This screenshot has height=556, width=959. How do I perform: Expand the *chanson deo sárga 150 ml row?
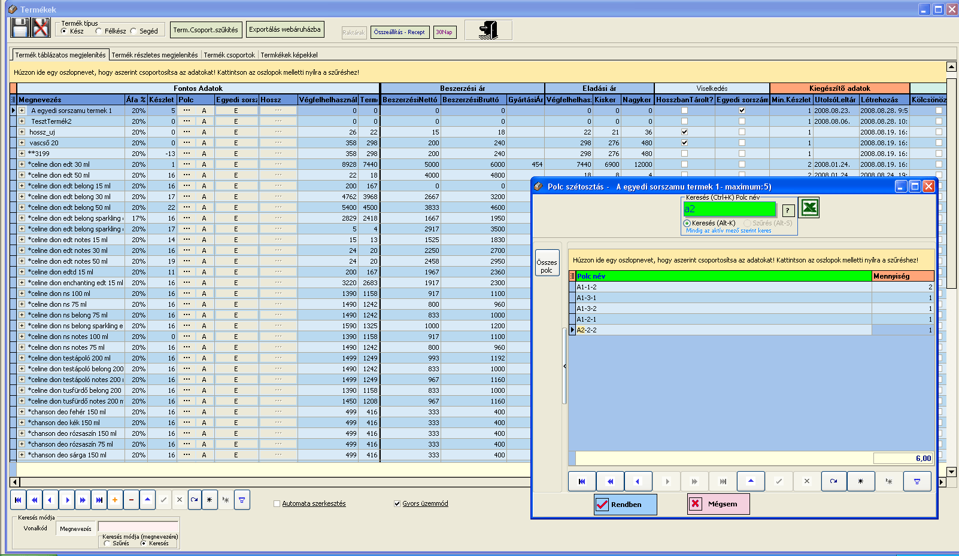point(22,455)
